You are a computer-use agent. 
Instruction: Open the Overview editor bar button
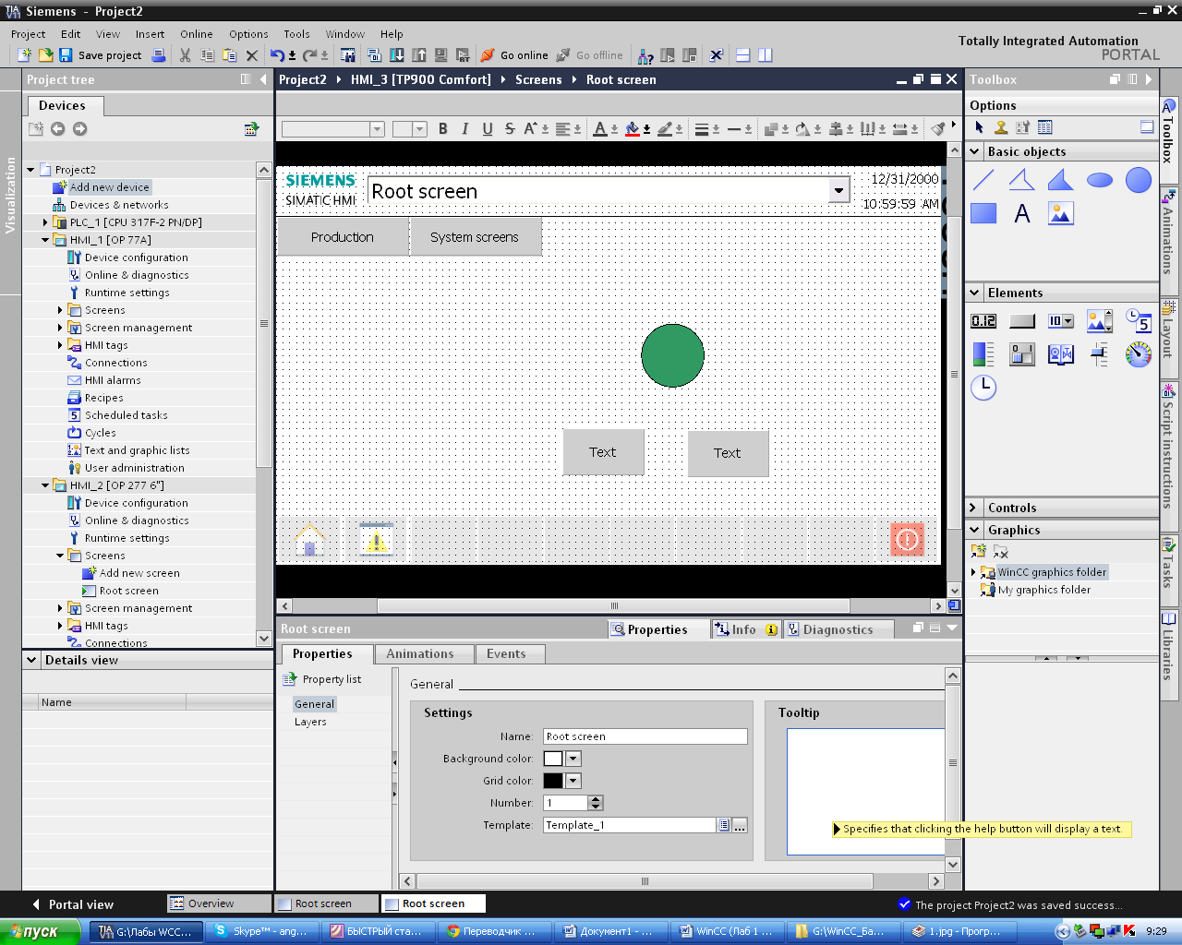[219, 903]
